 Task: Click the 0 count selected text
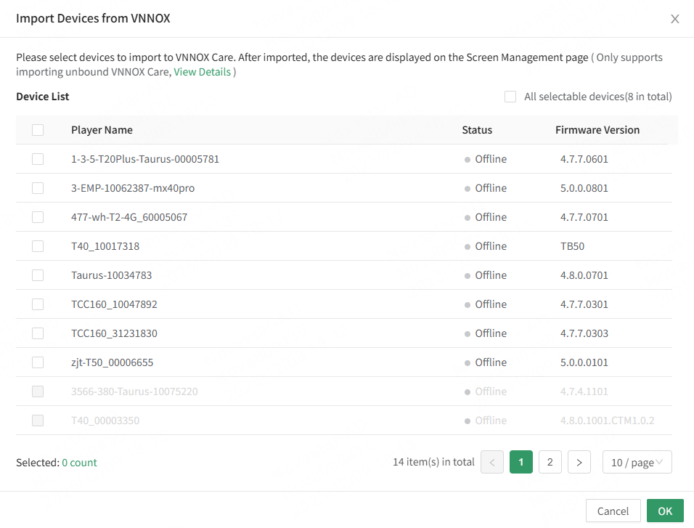[x=79, y=463]
